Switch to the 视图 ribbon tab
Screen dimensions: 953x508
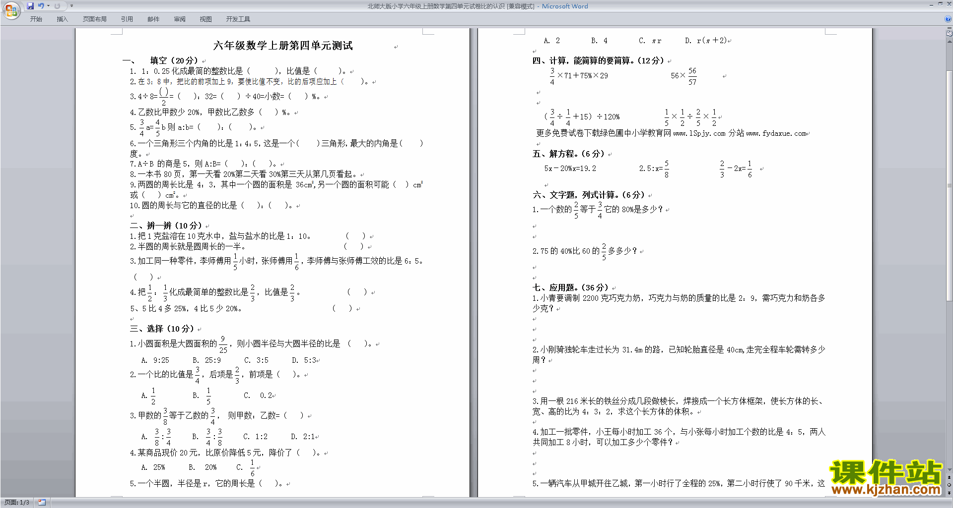(x=206, y=19)
